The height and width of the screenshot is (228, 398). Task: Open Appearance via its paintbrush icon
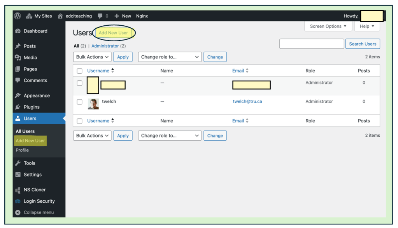coord(18,95)
